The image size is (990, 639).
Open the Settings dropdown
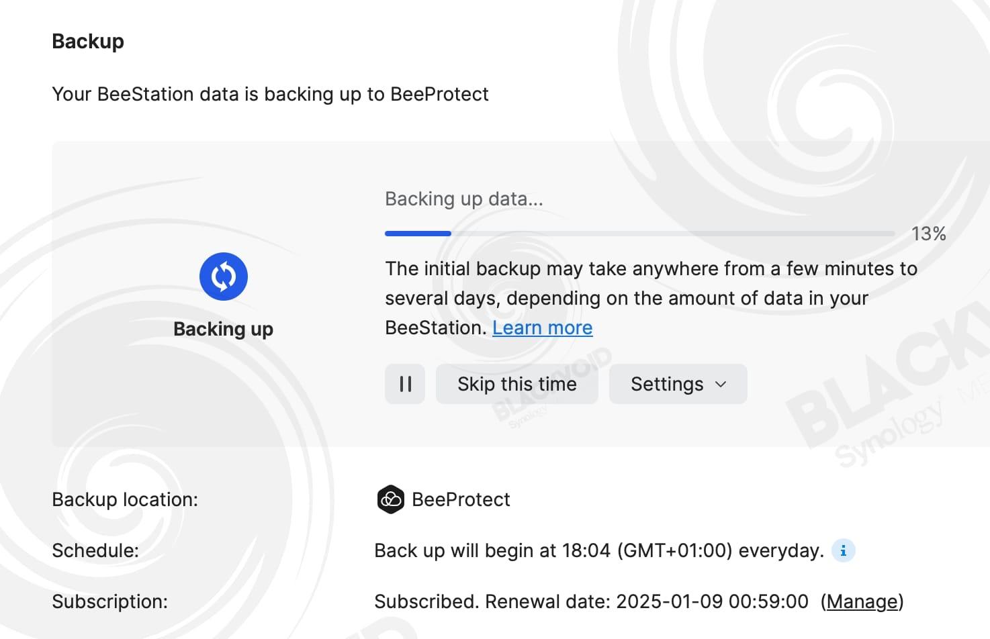click(x=678, y=384)
